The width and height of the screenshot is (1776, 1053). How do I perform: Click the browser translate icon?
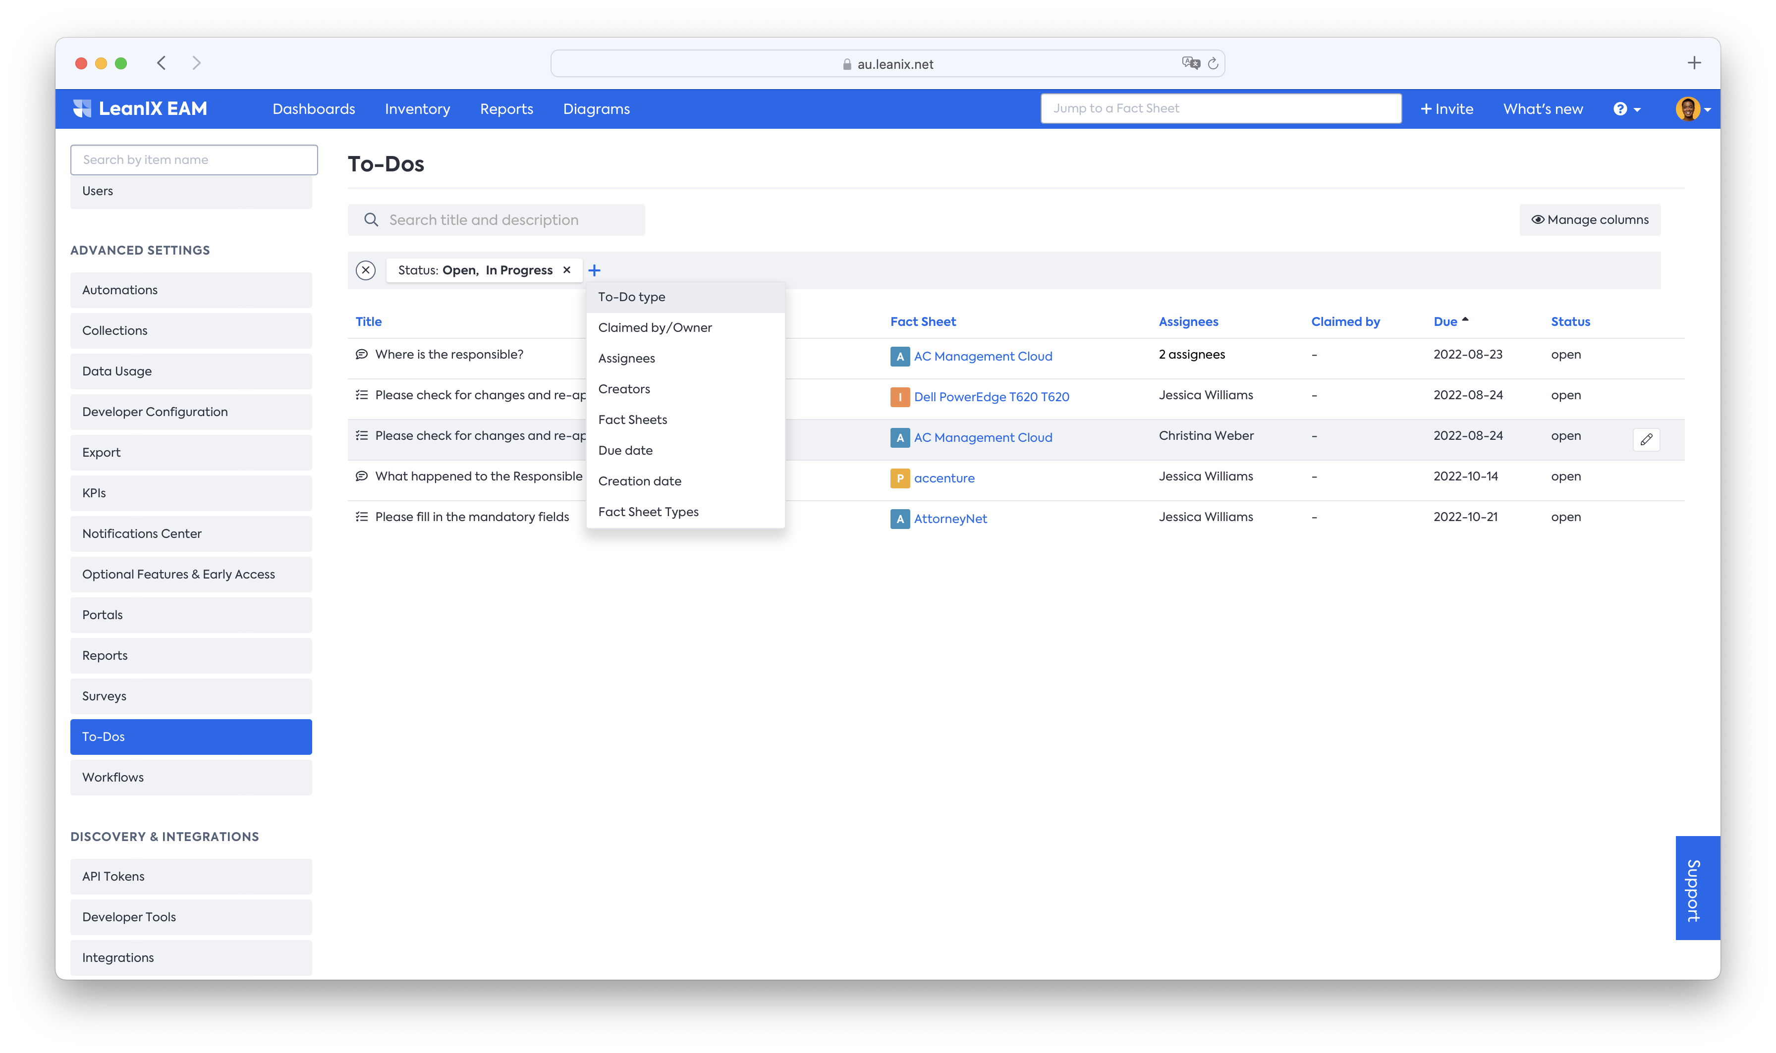[1190, 63]
